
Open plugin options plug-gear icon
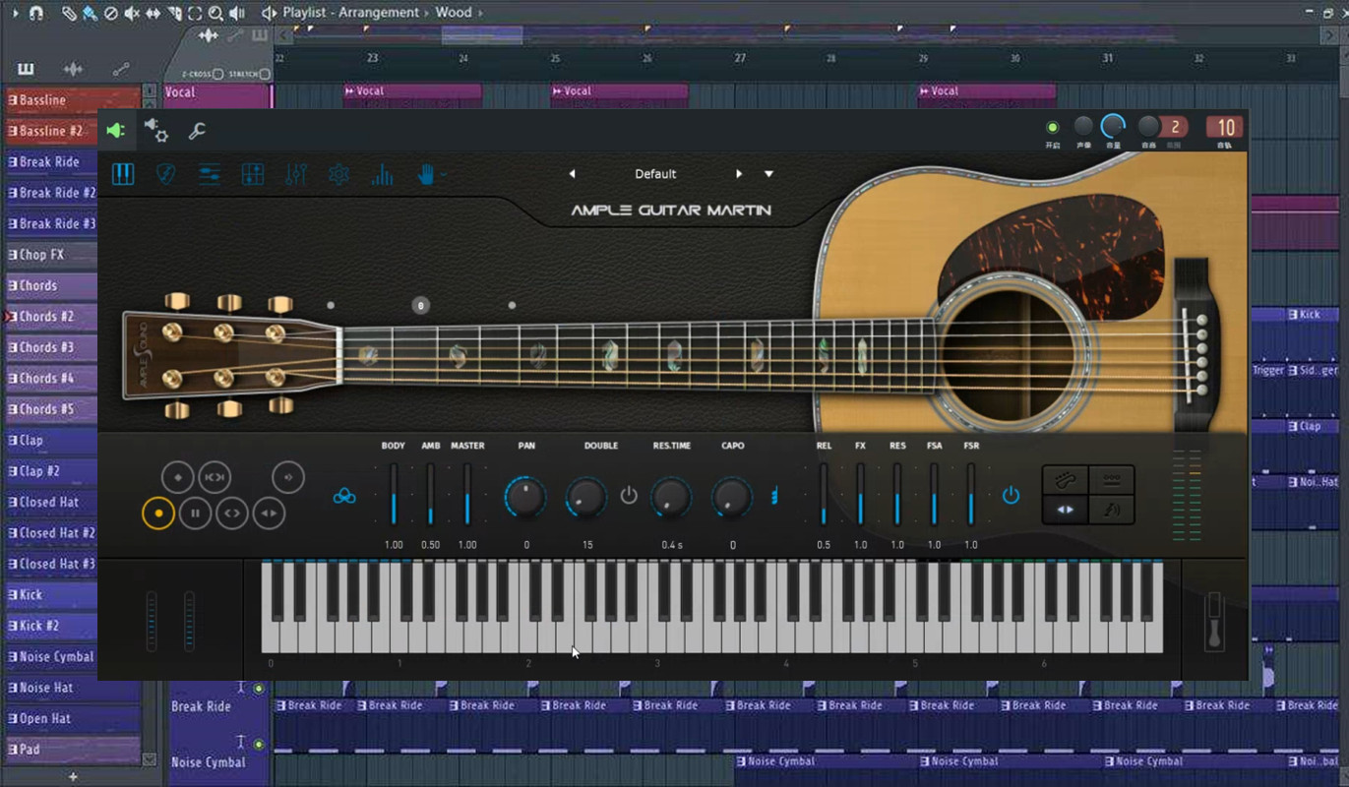[x=155, y=130]
